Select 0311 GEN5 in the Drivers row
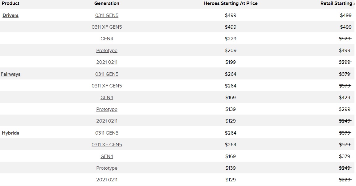356x186 pixels. (107, 15)
